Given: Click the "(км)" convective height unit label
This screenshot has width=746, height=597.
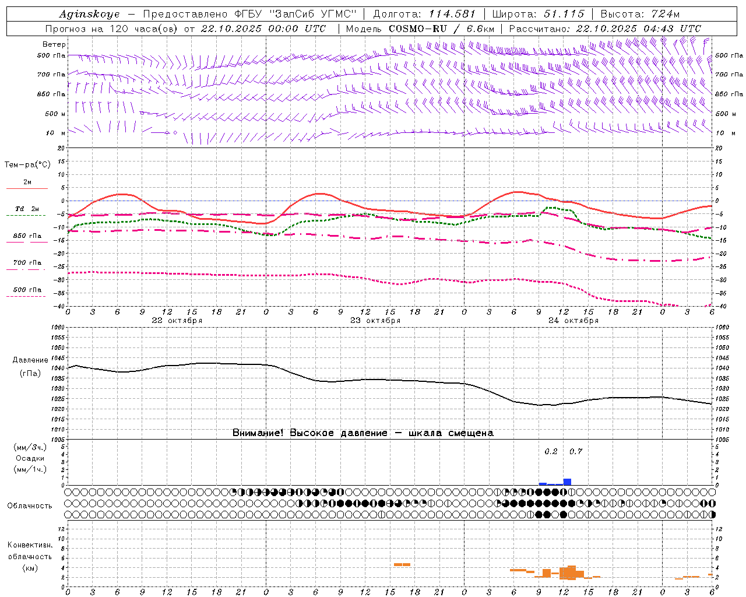Looking at the screenshot, I should point(30,567).
